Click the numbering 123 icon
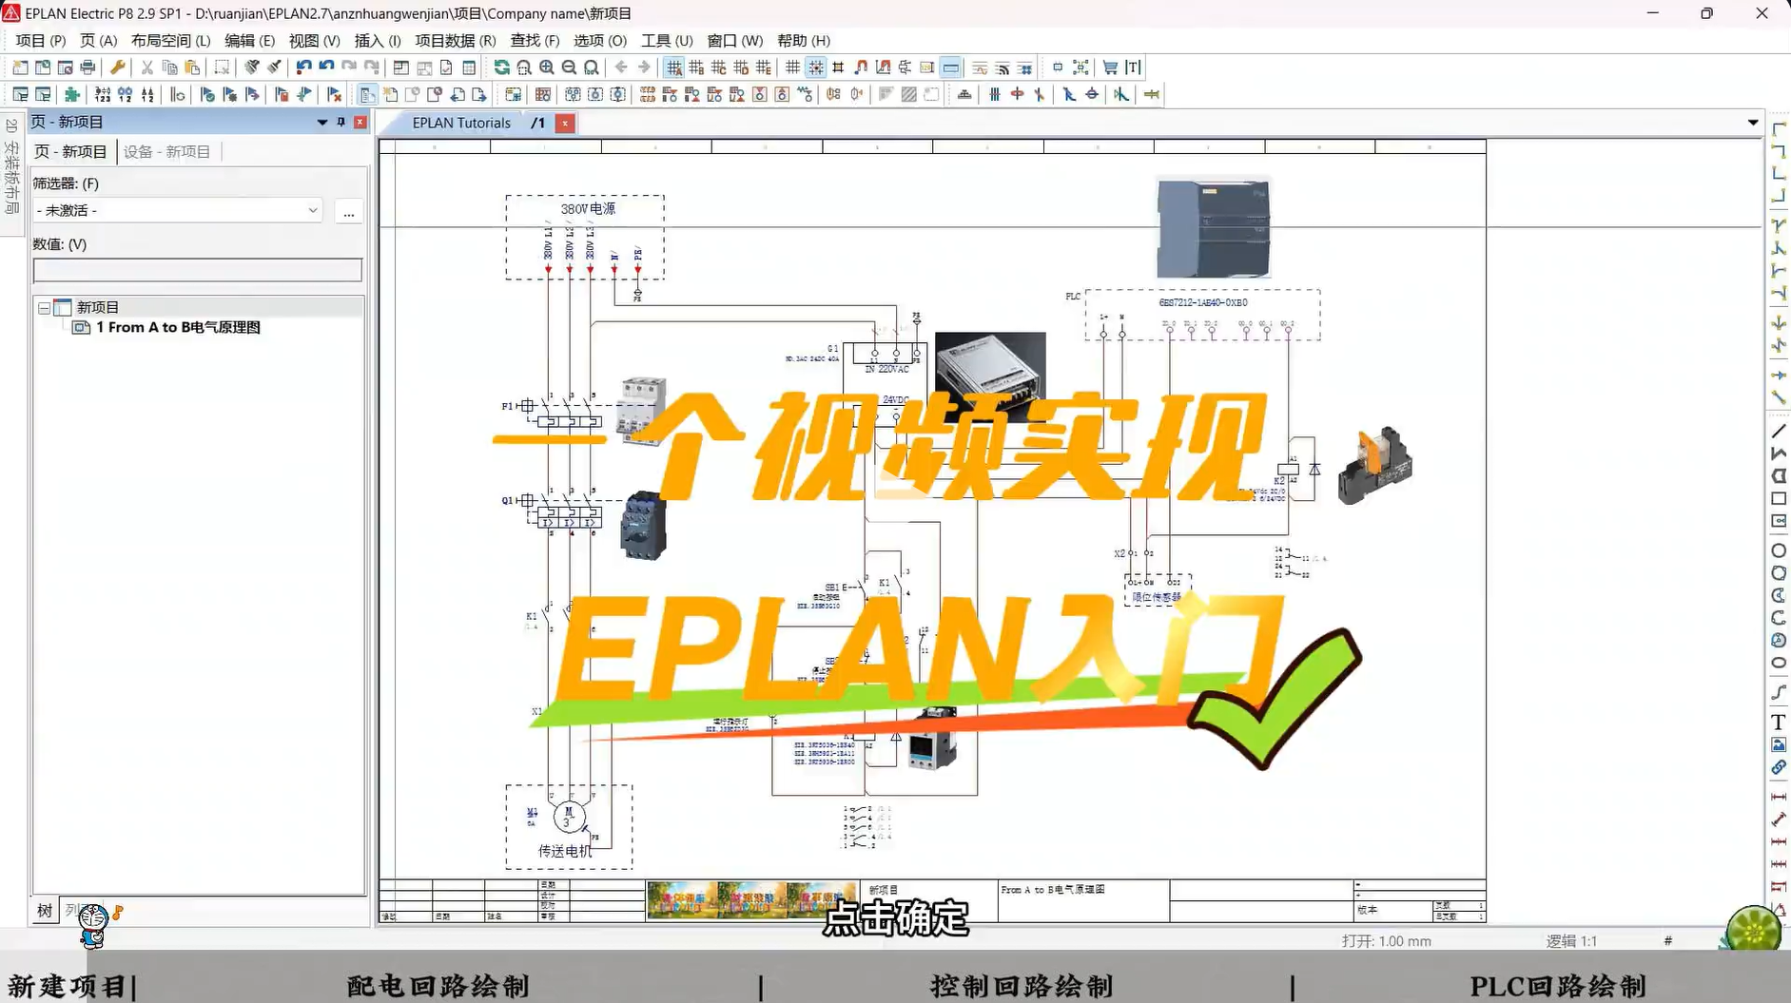The width and height of the screenshot is (1791, 1003). (x=103, y=94)
